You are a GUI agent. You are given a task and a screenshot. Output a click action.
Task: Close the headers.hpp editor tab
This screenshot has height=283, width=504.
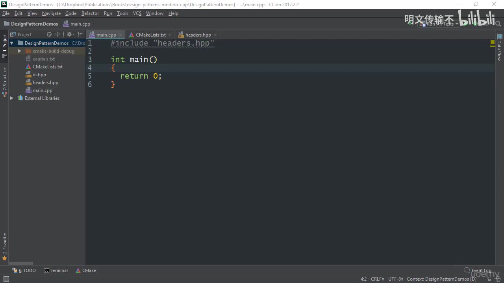click(x=215, y=35)
